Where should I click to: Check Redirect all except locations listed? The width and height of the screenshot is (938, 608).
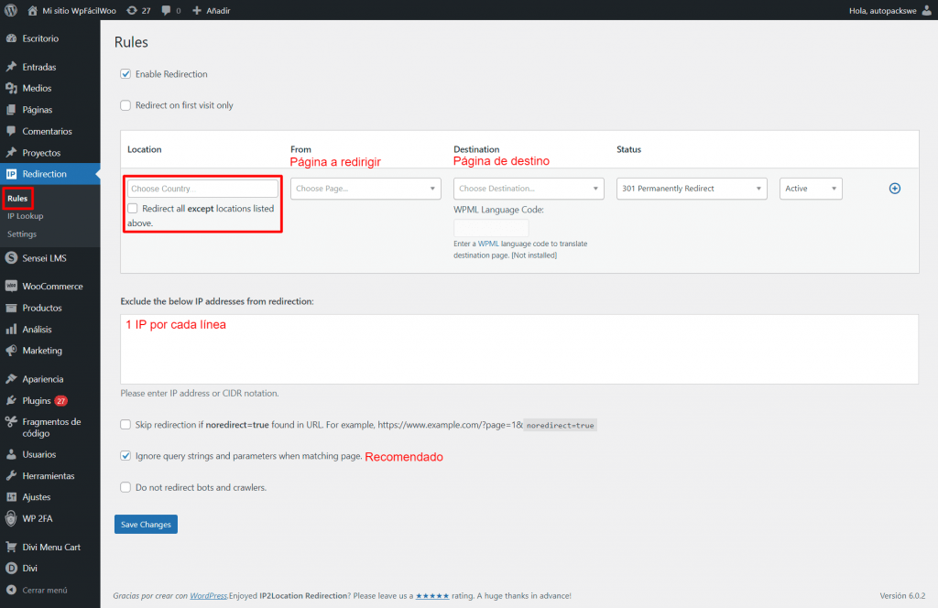click(133, 209)
